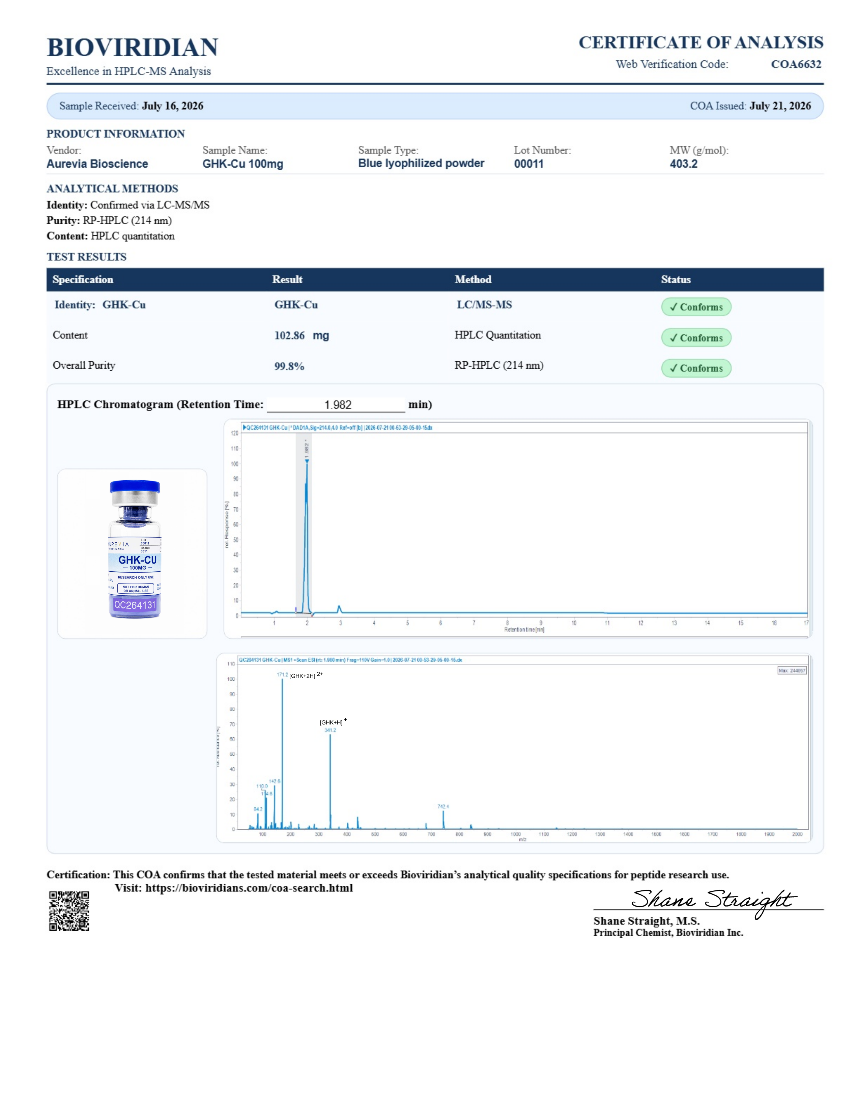Click the 171.2 [GHK+2H] peak label
This screenshot has height=1113, width=860.
pyautogui.click(x=300, y=675)
